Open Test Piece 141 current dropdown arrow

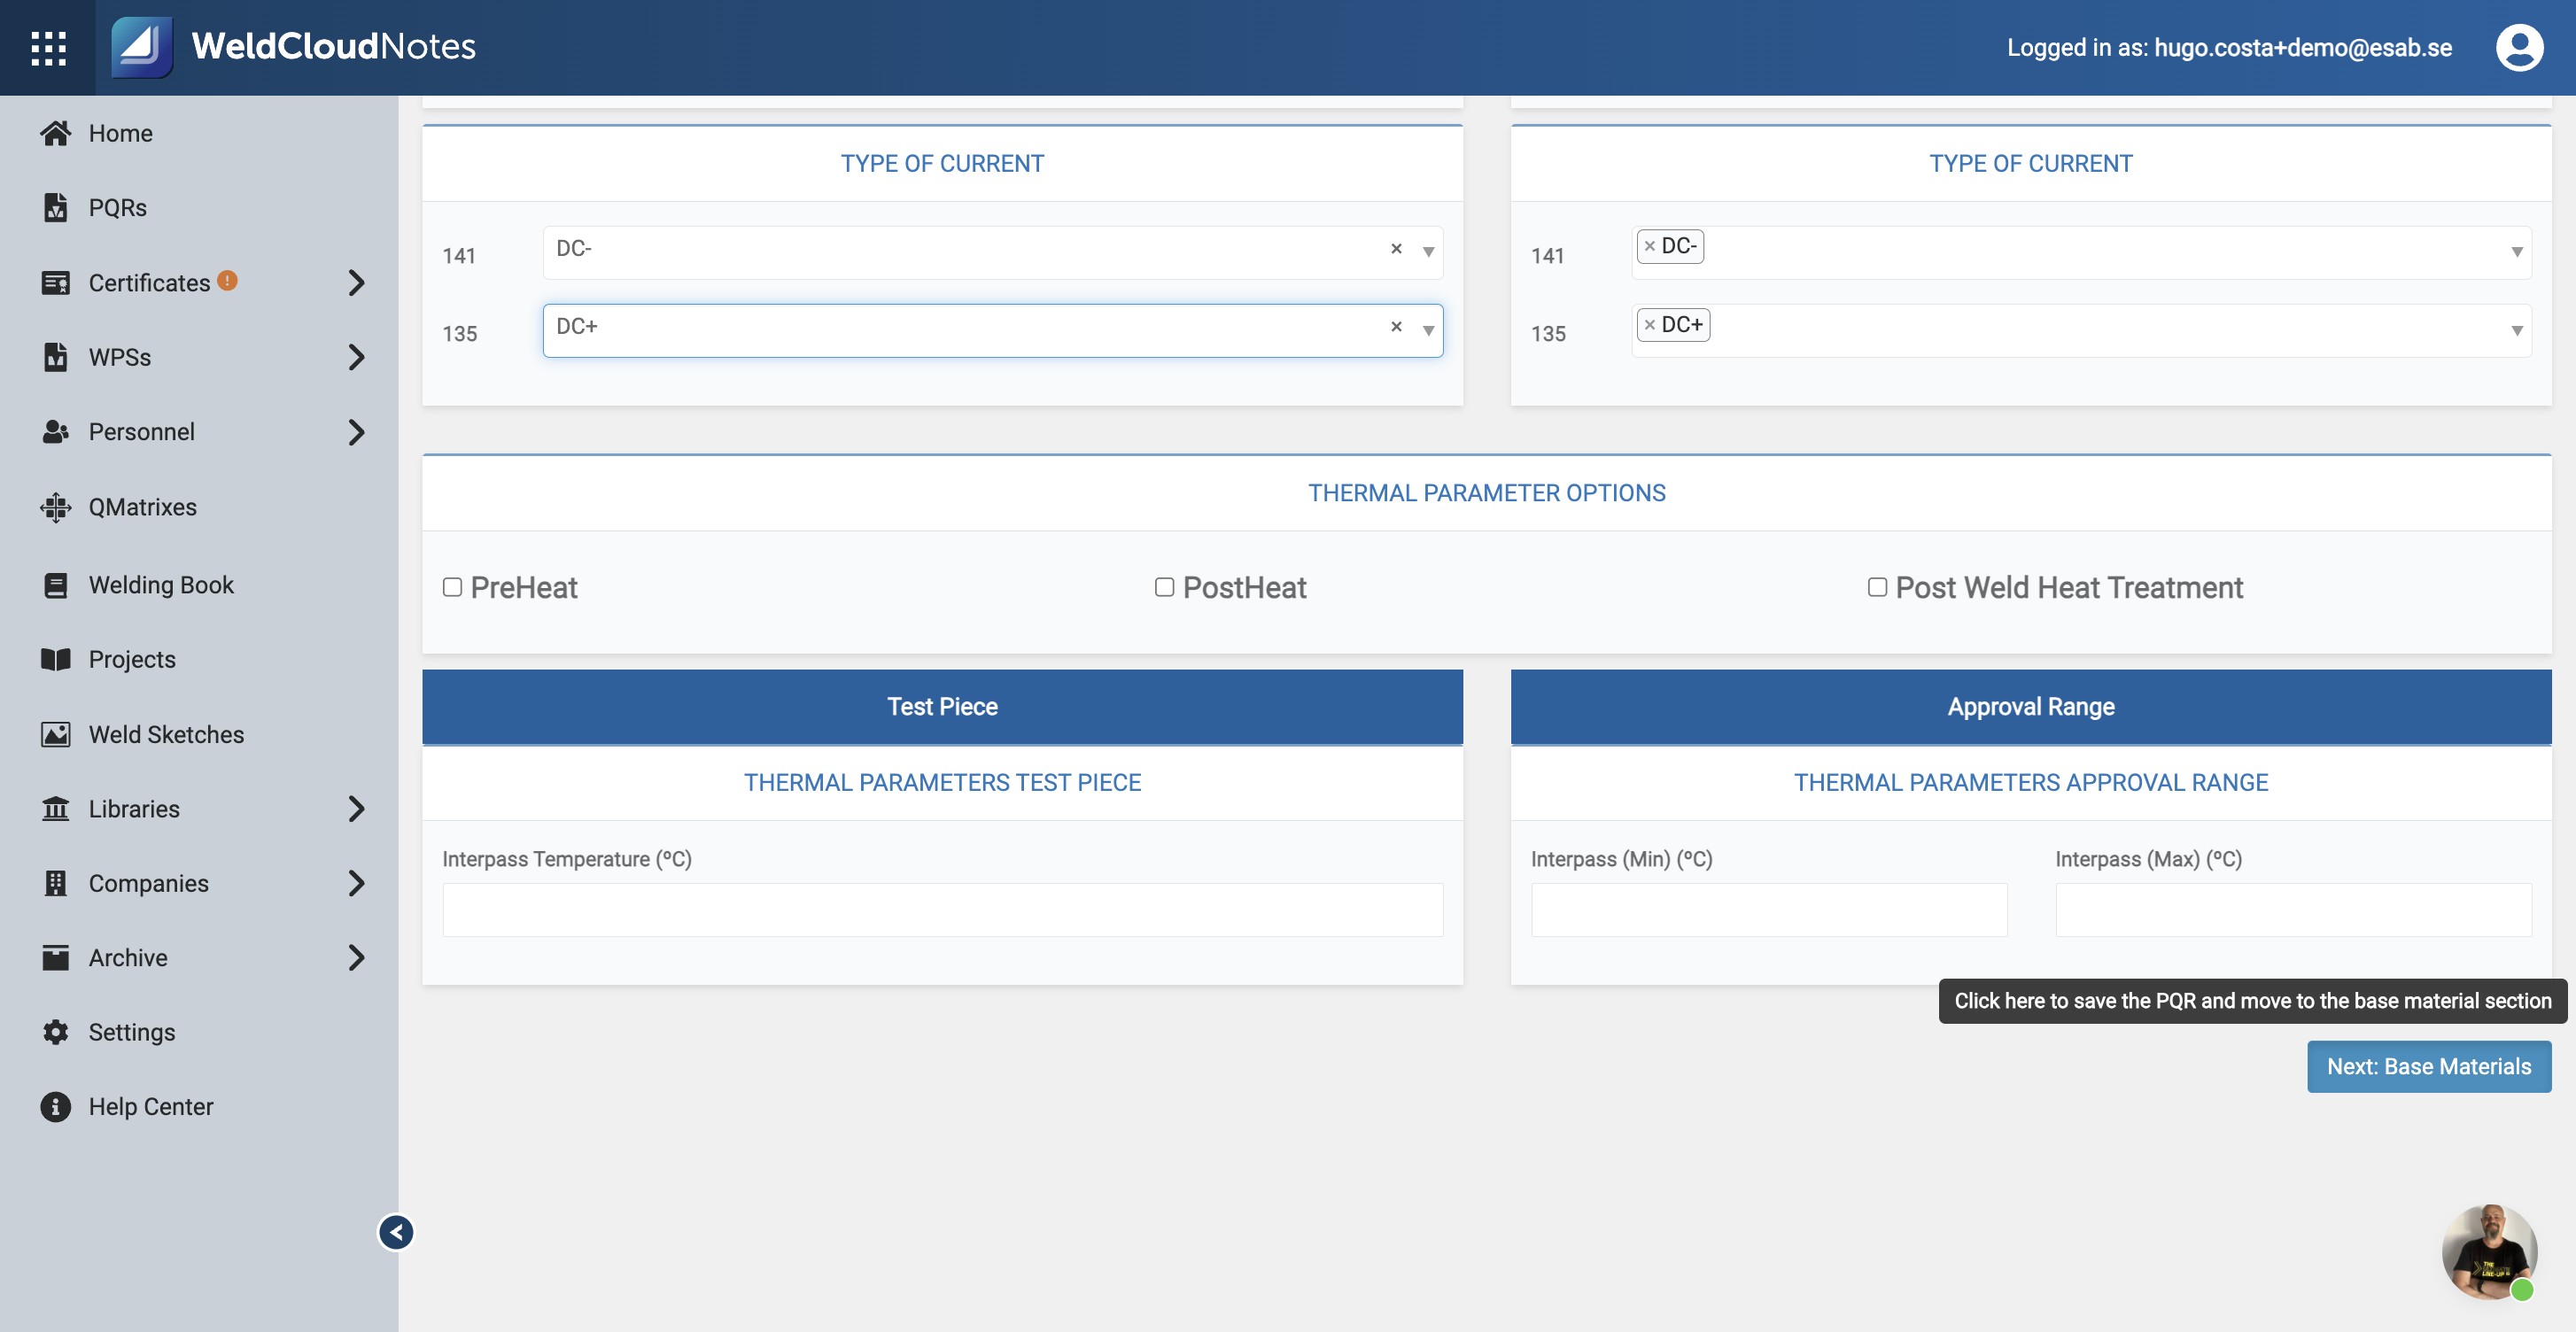pos(1428,252)
